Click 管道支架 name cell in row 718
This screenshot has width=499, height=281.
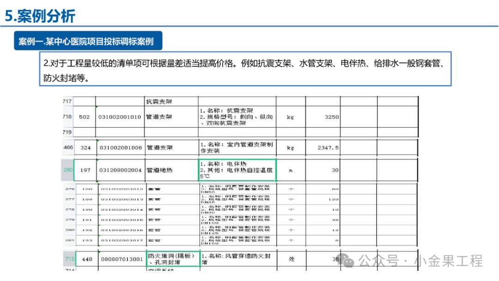click(x=171, y=117)
